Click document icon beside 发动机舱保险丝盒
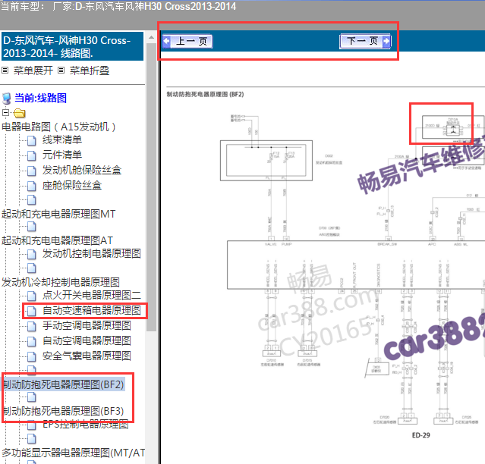The width and height of the screenshot is (485, 464). pos(32,171)
